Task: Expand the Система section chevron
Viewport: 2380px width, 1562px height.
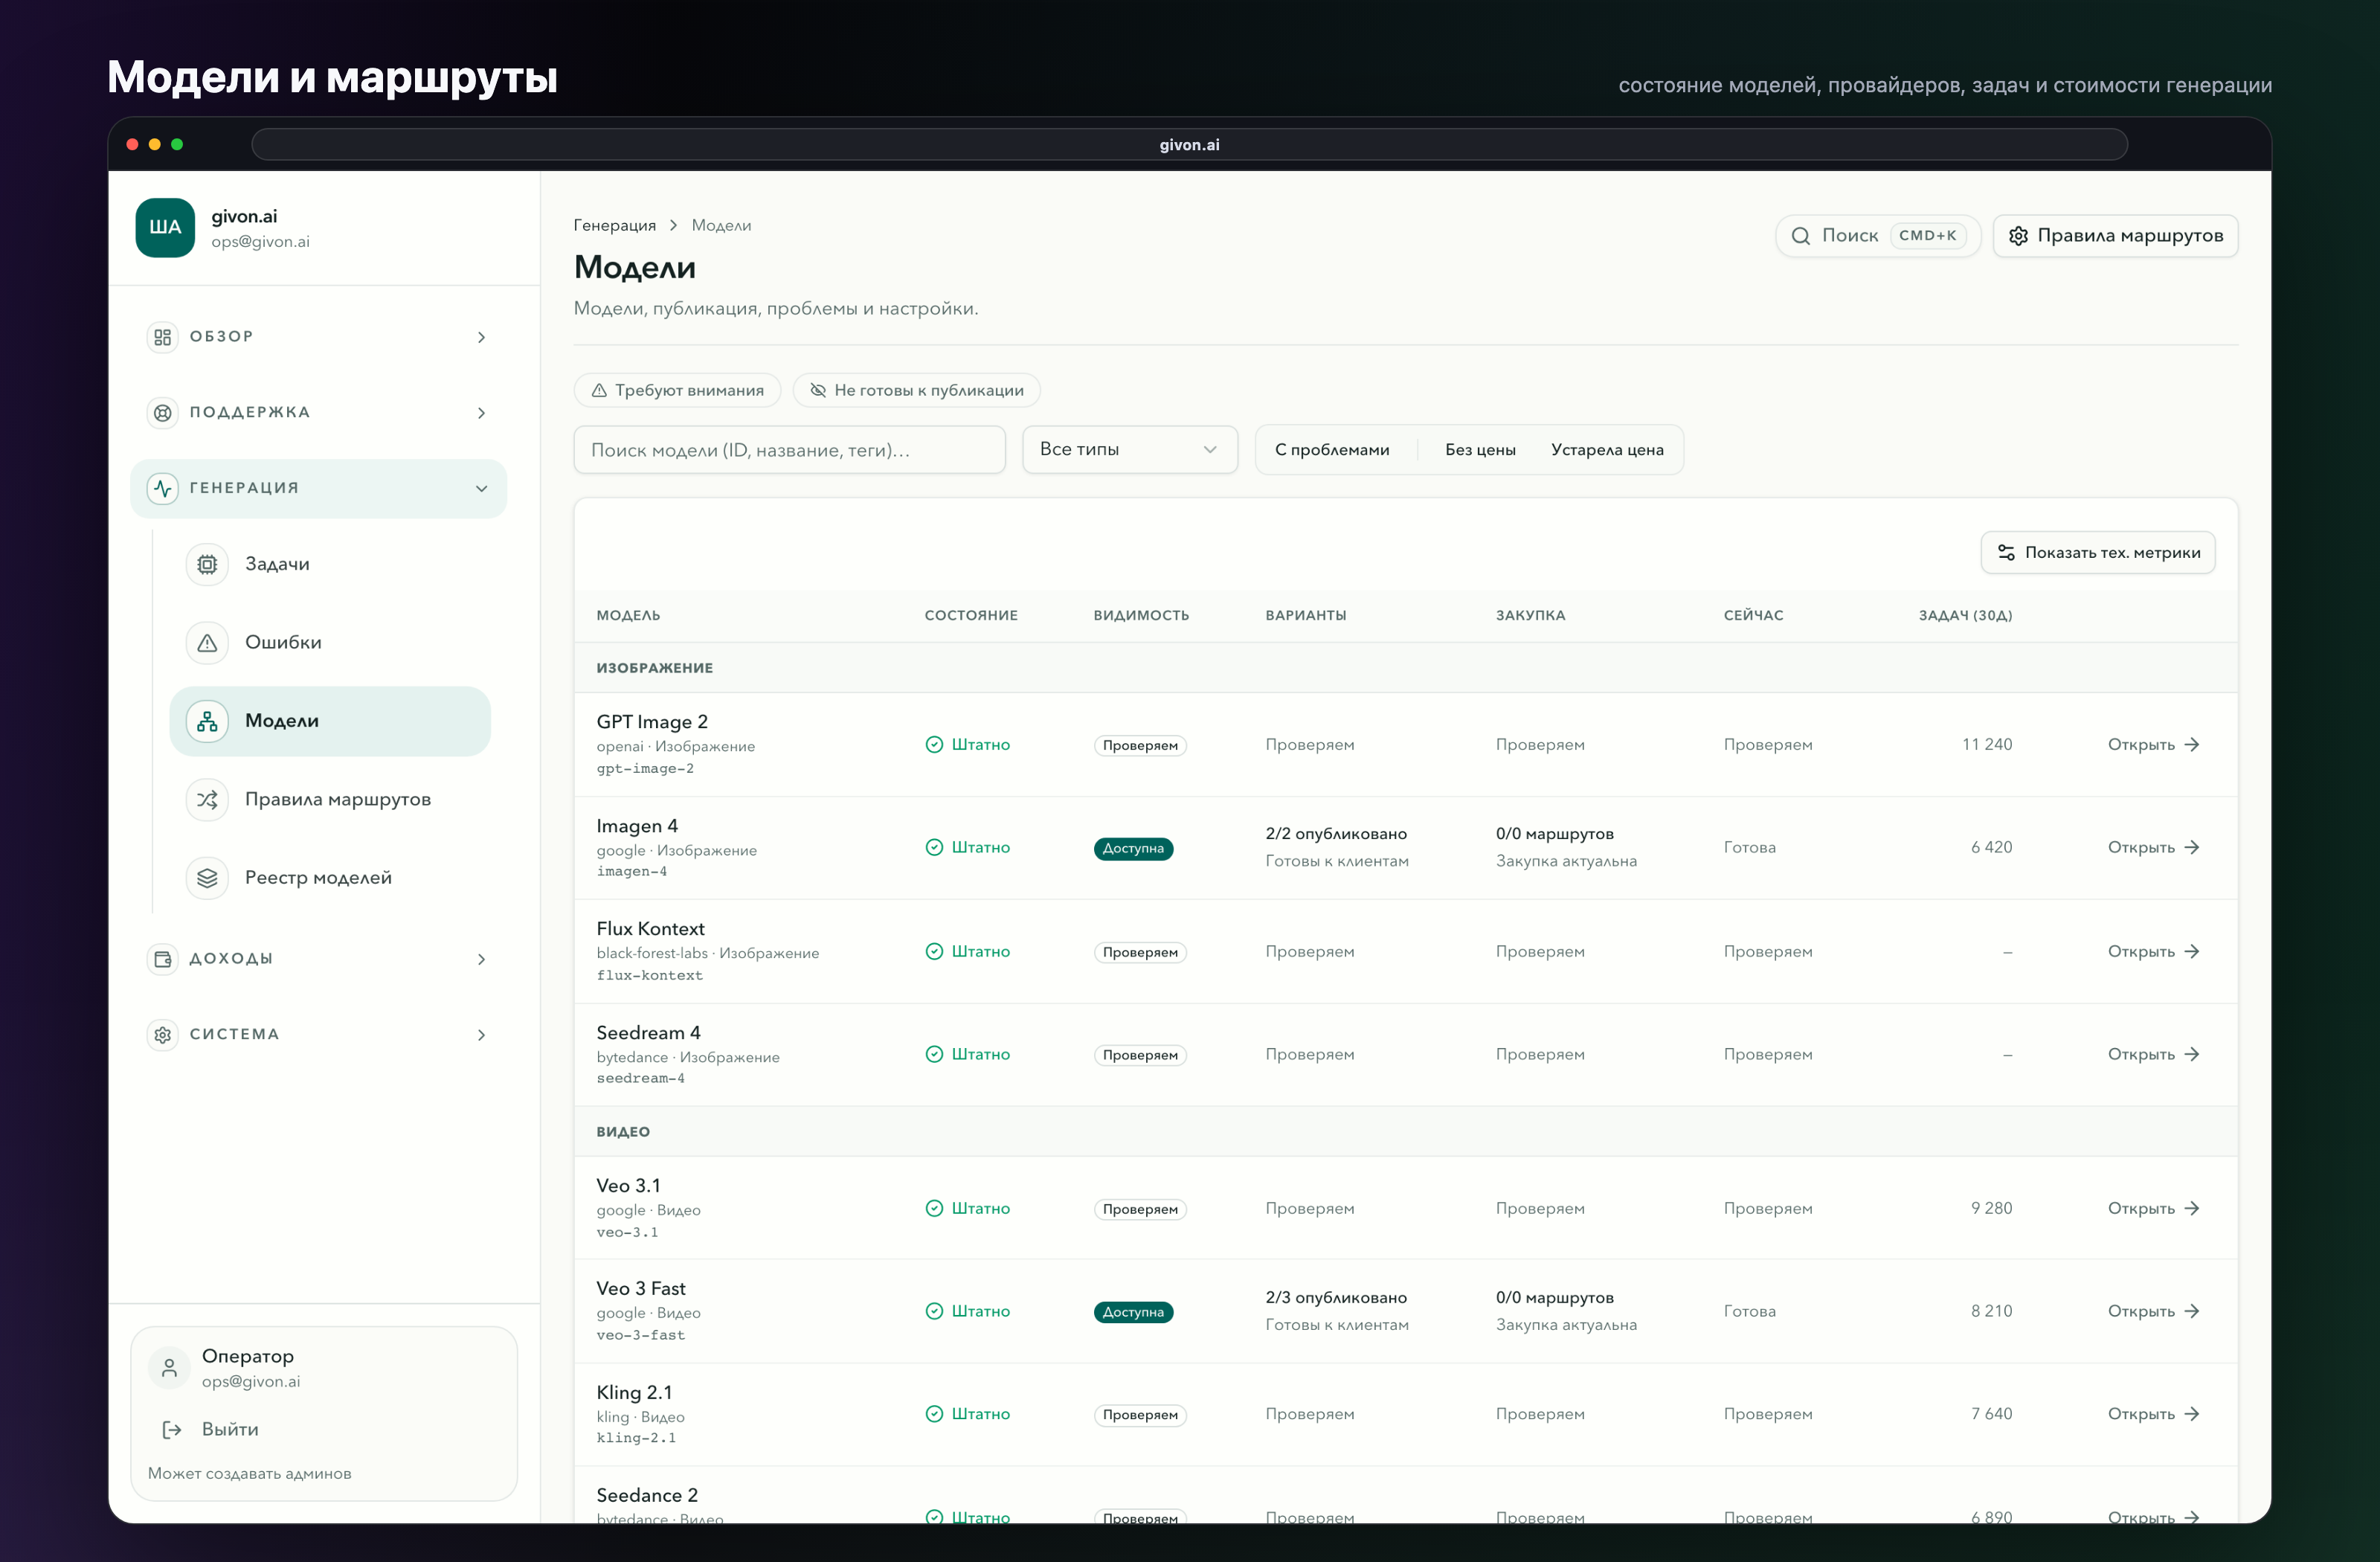Action: (482, 1035)
